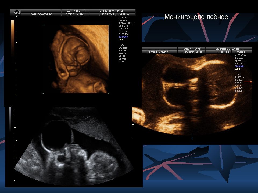This screenshot has width=258, height=193.
Task: Select the slide title "Менингоцеле лобное"
Action: [196, 17]
